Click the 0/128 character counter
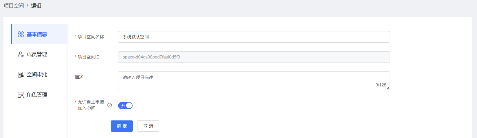477x138 pixels. click(x=381, y=85)
